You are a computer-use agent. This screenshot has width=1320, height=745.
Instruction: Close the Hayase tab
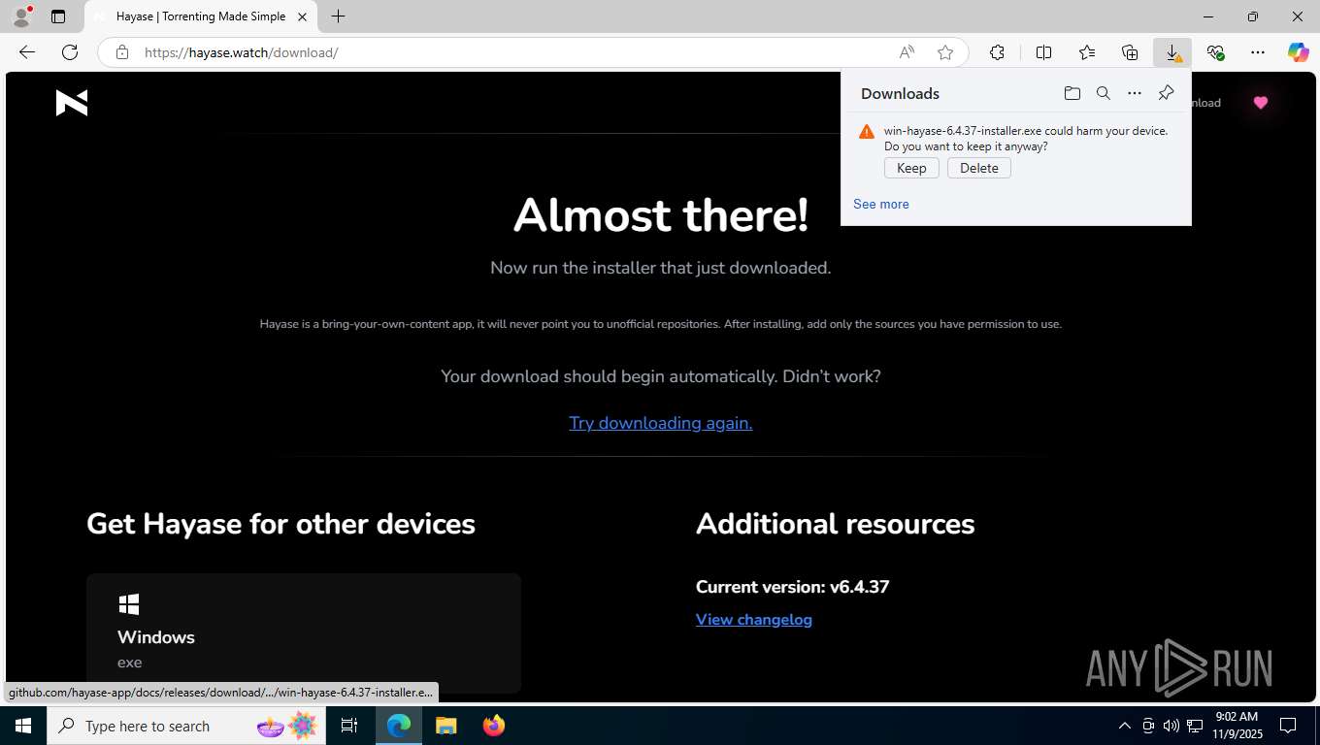(x=302, y=16)
